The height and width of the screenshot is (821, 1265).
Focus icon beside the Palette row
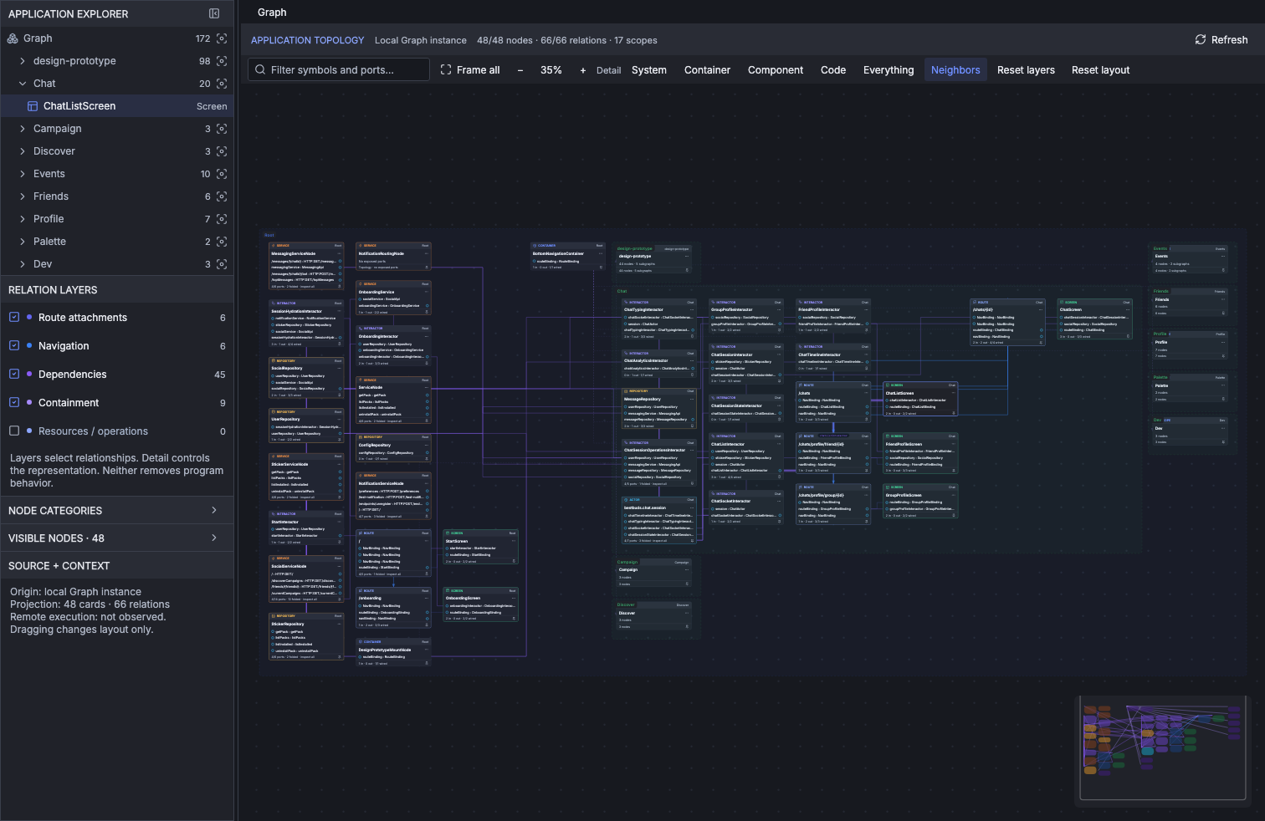(222, 242)
